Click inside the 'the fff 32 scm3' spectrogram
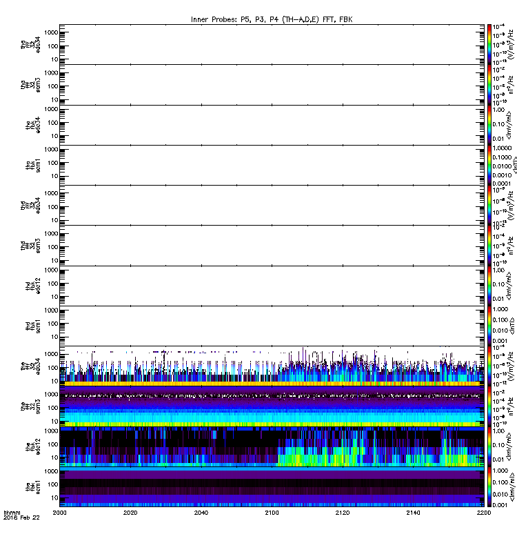The image size is (517, 552). [x=272, y=406]
